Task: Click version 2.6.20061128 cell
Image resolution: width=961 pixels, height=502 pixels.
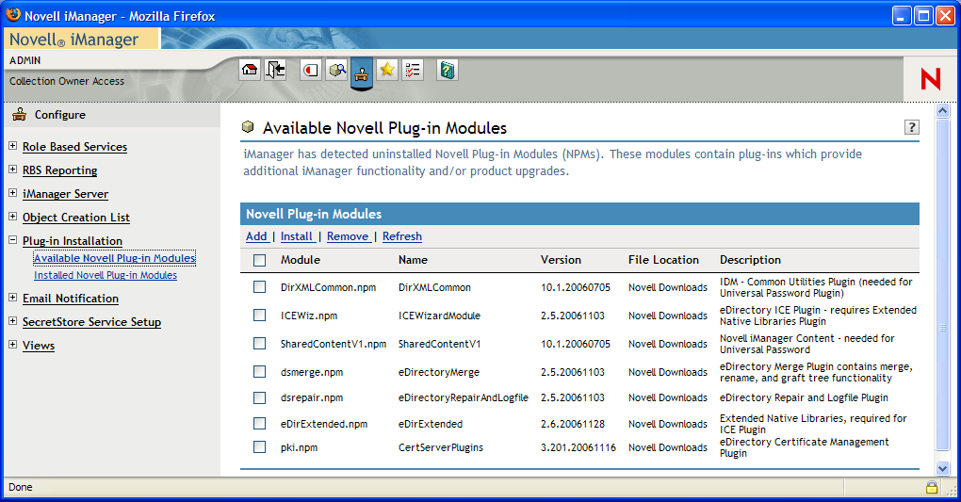Action: 573,424
